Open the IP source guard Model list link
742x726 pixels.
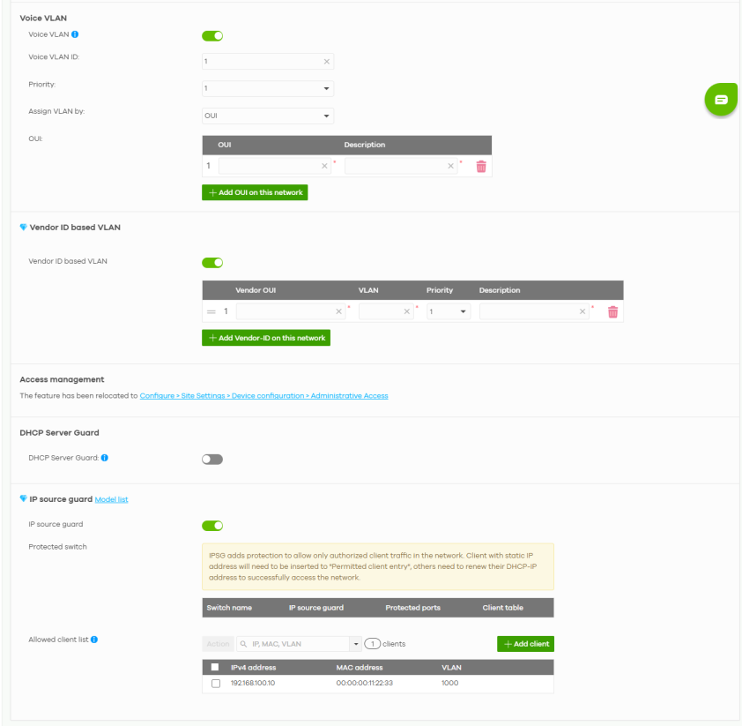point(111,500)
